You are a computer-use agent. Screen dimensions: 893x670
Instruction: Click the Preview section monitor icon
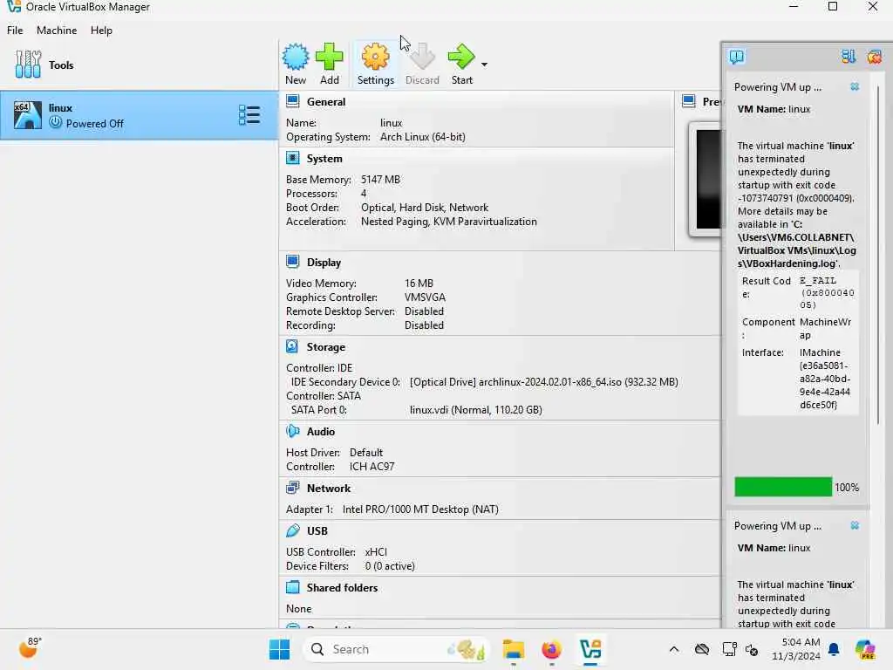click(x=689, y=101)
